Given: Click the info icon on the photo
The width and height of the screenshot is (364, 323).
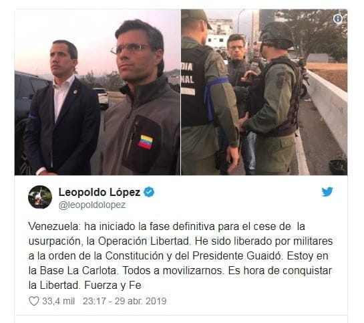Looking at the screenshot, I should (338, 19).
